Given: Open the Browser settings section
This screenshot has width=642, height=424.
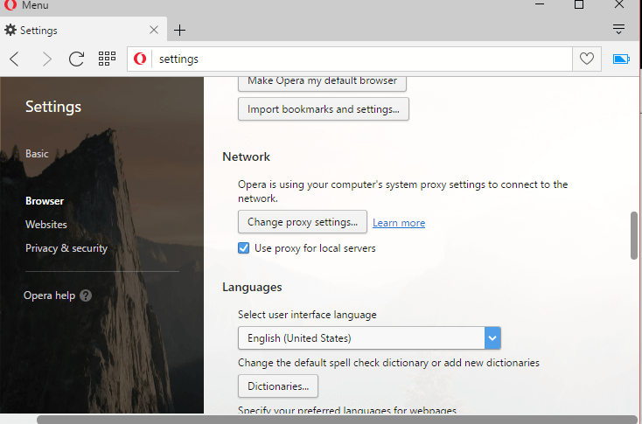Looking at the screenshot, I should pos(45,201).
